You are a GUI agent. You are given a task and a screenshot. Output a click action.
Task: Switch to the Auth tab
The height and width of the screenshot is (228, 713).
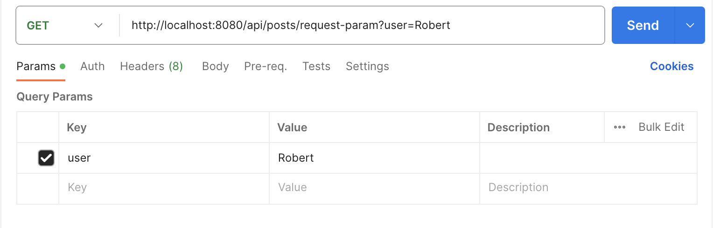pos(92,66)
